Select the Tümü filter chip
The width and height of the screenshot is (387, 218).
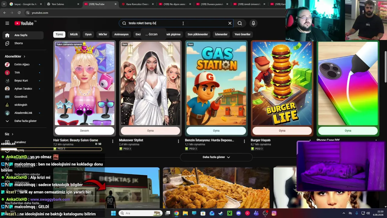click(59, 34)
